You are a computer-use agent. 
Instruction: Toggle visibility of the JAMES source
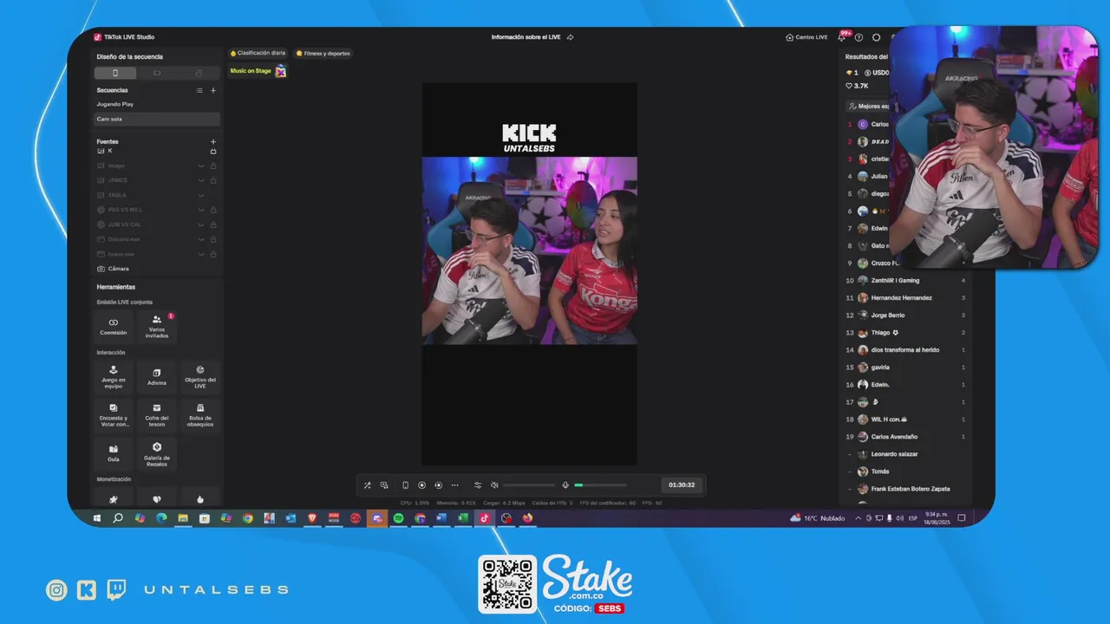coord(201,180)
